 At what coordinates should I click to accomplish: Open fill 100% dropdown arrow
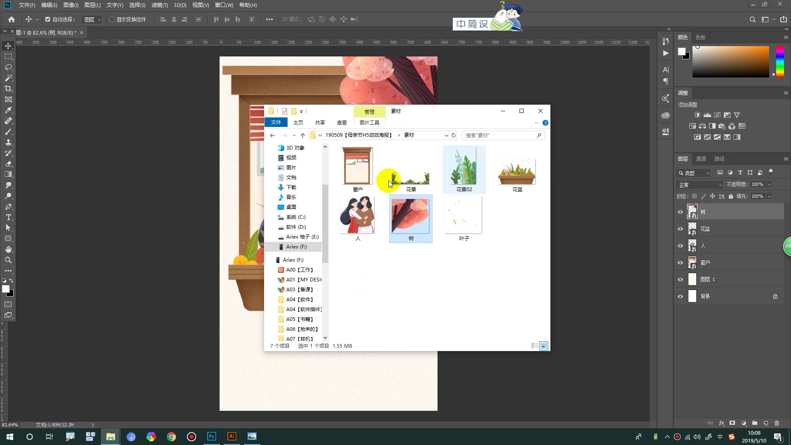769,197
